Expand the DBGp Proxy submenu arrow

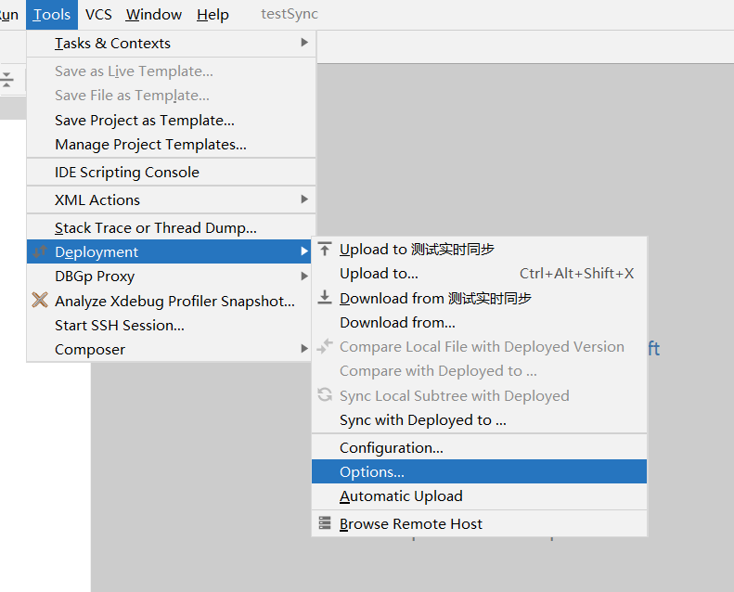[304, 277]
